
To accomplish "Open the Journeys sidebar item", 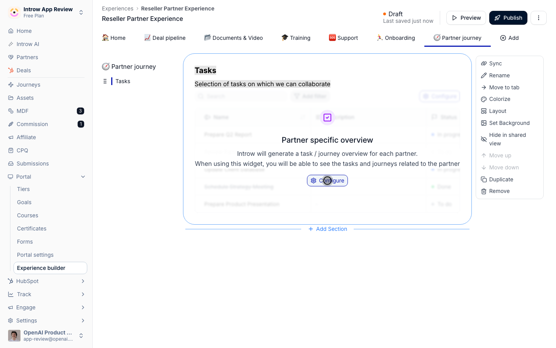I will coord(28,85).
